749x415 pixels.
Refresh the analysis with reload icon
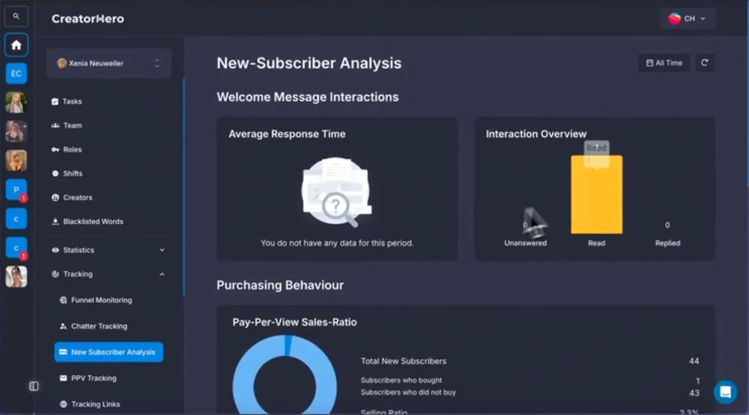[704, 62]
